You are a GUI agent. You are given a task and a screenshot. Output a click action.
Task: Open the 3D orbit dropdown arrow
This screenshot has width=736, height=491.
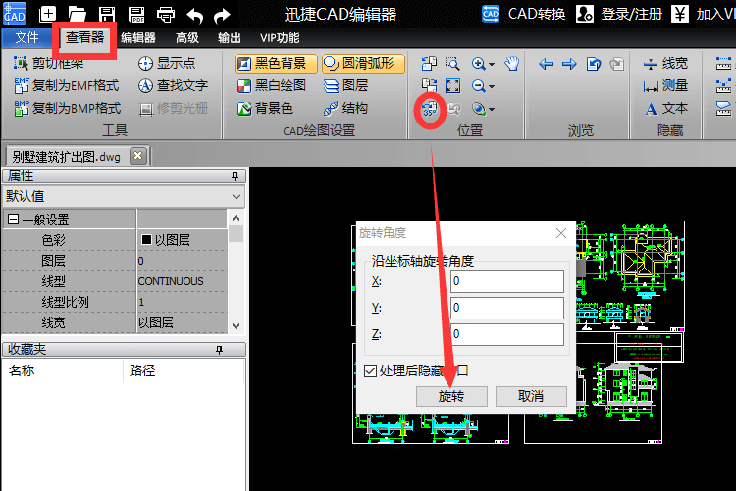(492, 109)
